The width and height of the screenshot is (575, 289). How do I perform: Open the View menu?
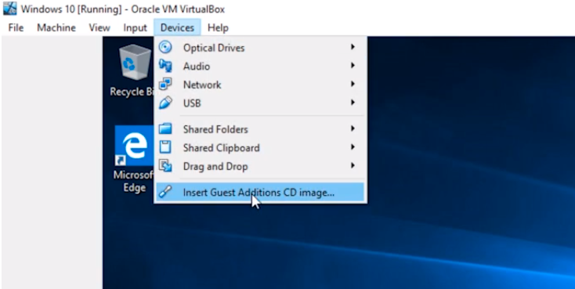99,28
